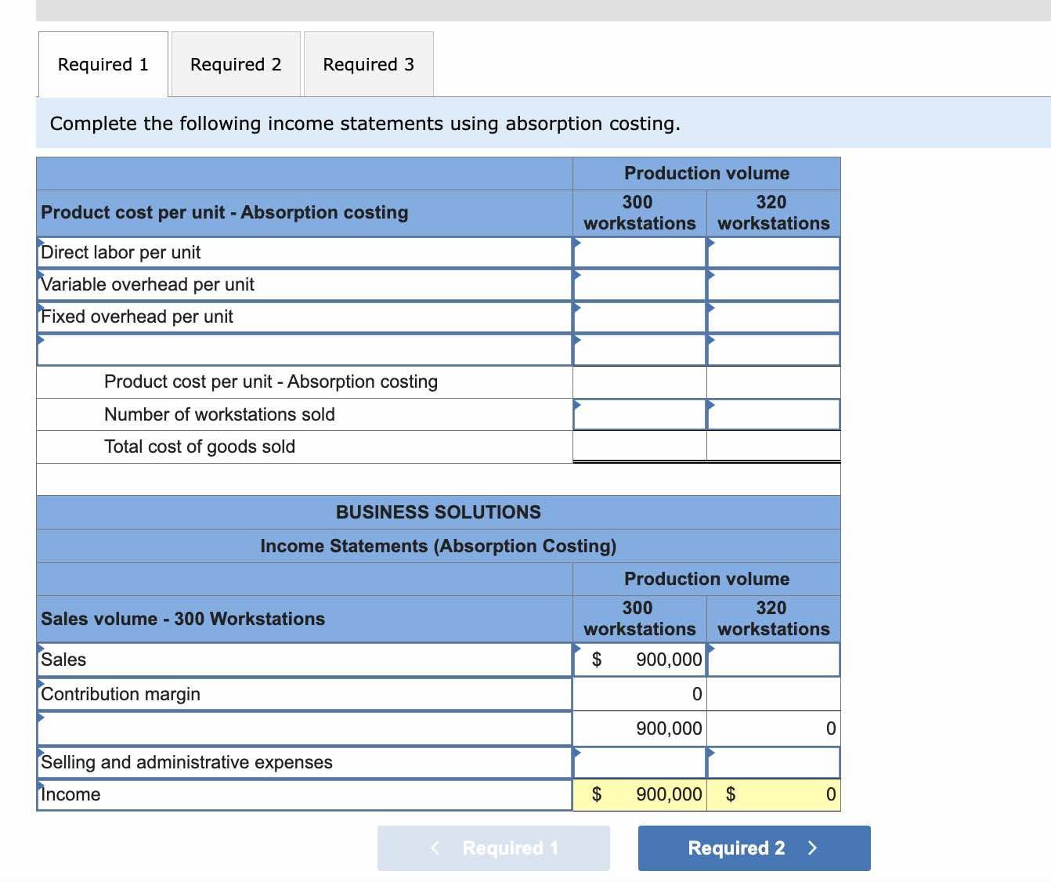Open the Required 3 tab

[x=369, y=64]
